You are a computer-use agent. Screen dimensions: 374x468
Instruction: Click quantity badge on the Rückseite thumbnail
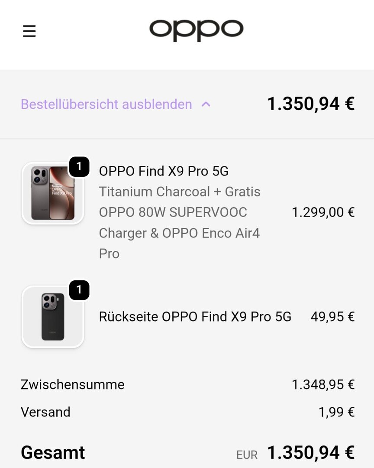79,290
